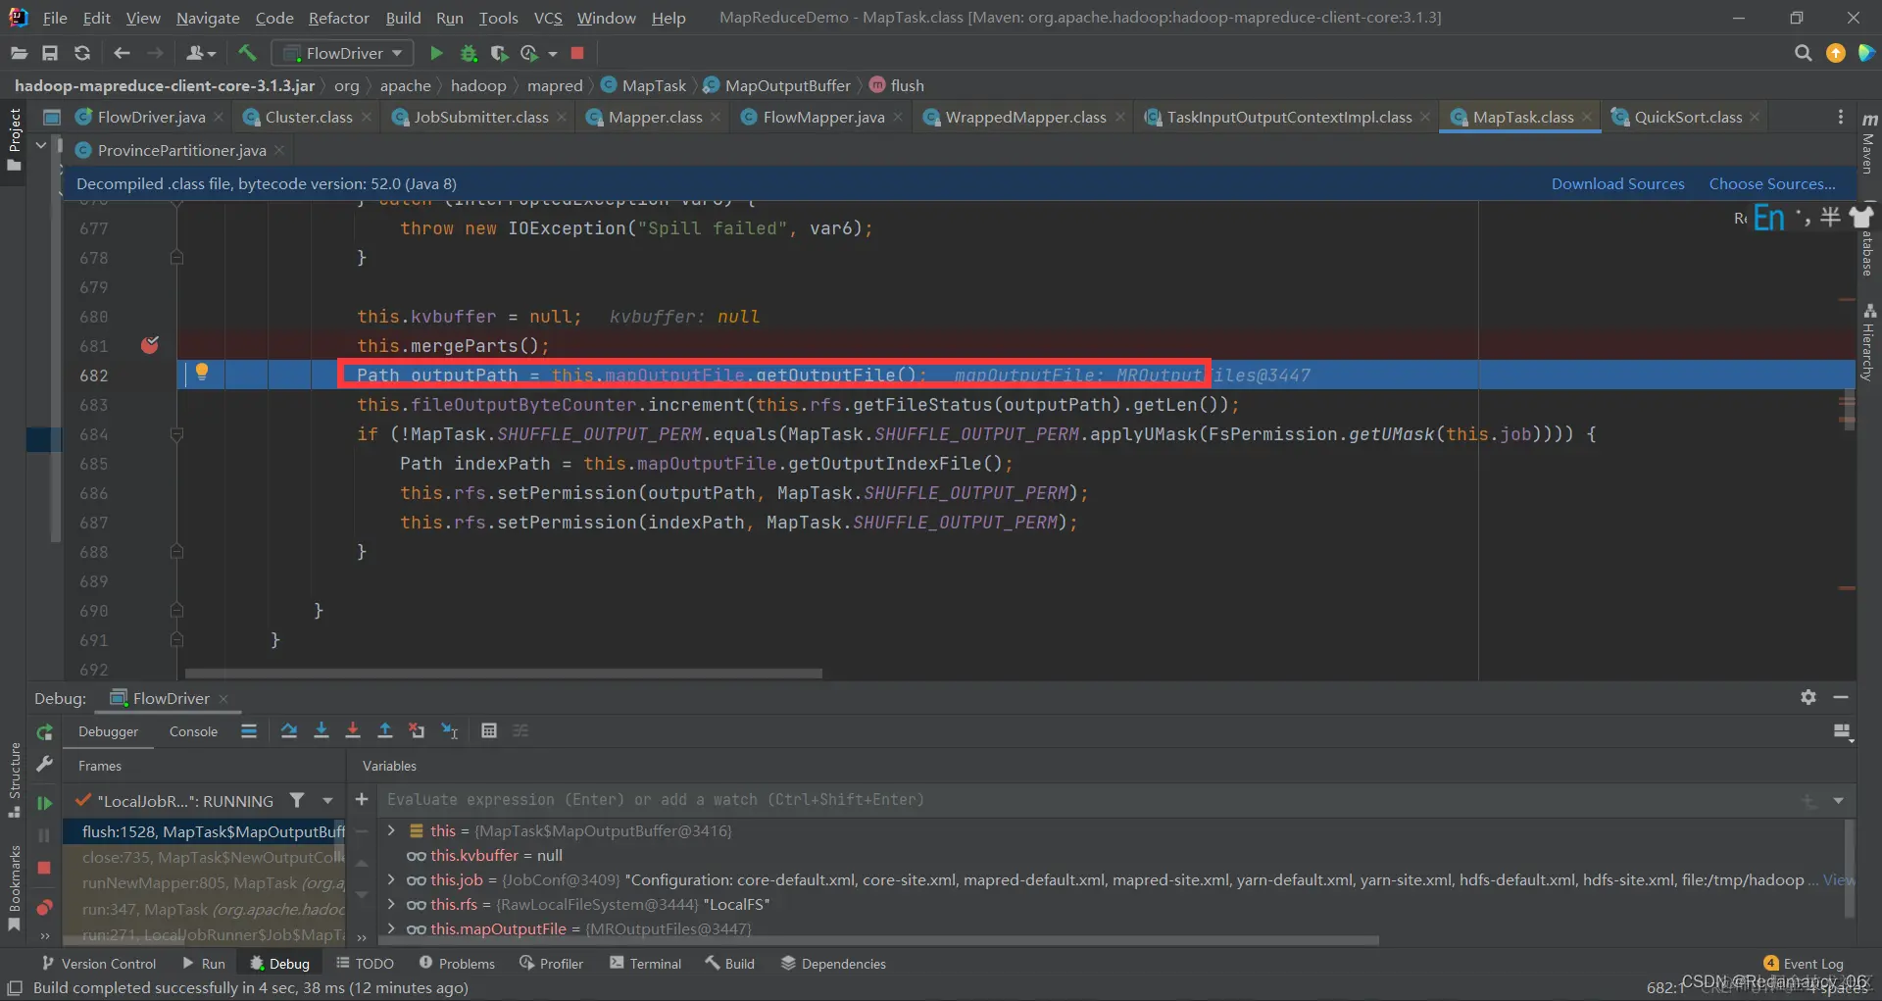The height and width of the screenshot is (1001, 1882).
Task: Click Resume Program icon in debug sidebar
Action: point(44,803)
